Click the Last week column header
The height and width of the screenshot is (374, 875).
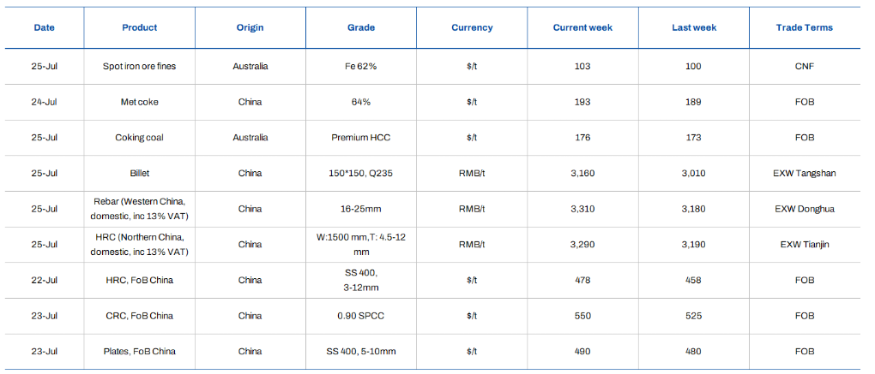click(x=694, y=27)
